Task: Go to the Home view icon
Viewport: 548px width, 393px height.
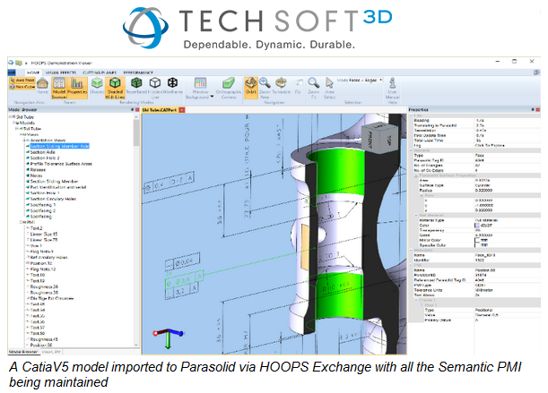Action: click(43, 85)
